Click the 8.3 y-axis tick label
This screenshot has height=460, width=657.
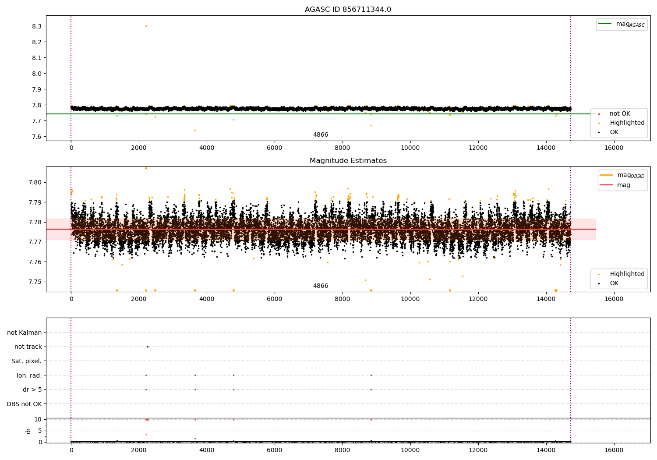pos(37,26)
